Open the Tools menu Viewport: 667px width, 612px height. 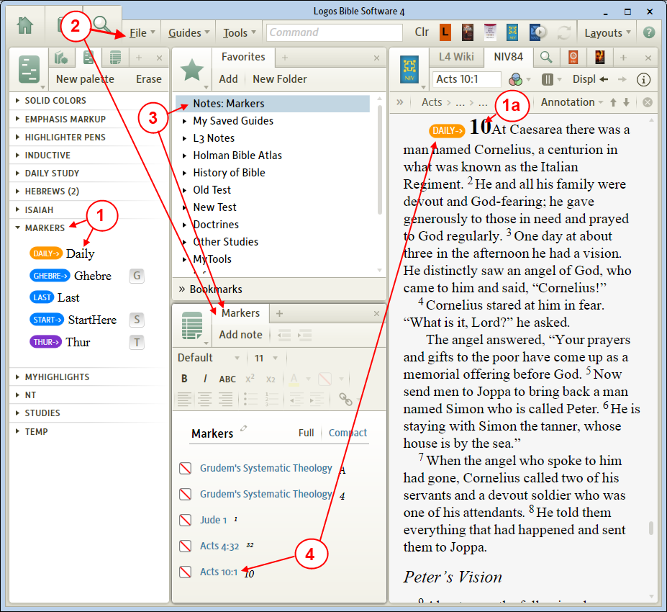point(240,33)
